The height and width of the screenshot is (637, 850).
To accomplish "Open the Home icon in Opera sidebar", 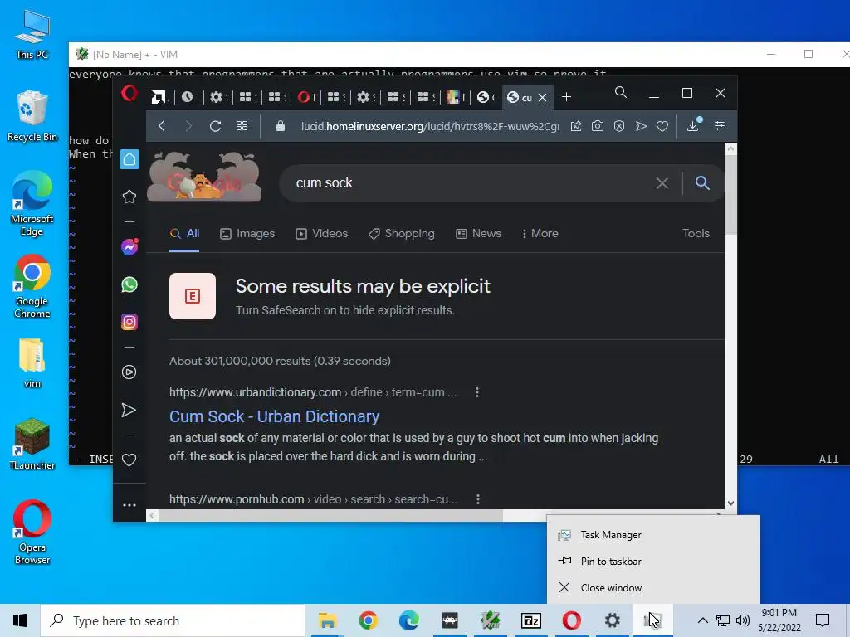I will click(x=129, y=159).
